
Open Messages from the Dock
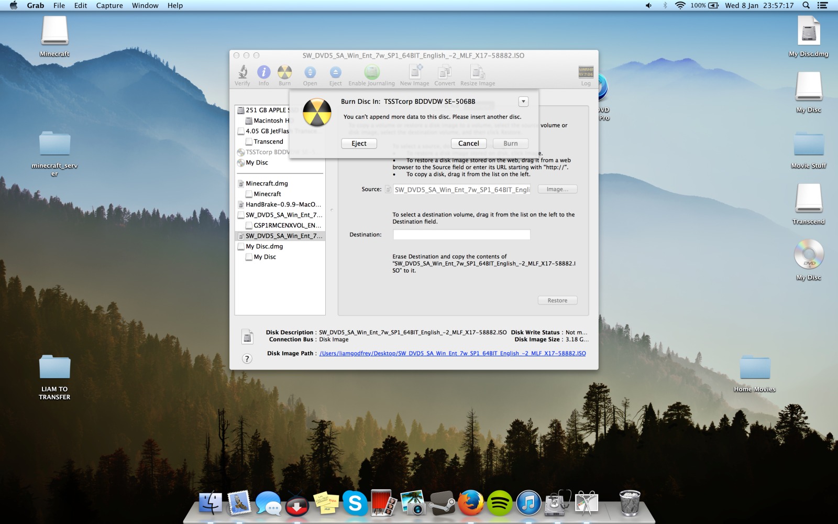tap(268, 503)
